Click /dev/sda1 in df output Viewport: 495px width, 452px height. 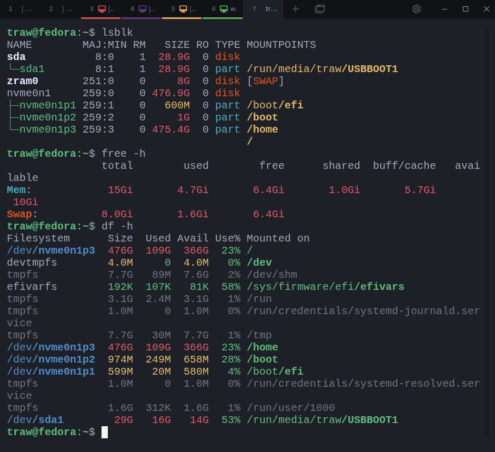tap(35, 420)
